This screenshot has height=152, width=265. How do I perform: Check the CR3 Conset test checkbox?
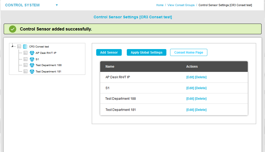[x=19, y=46]
